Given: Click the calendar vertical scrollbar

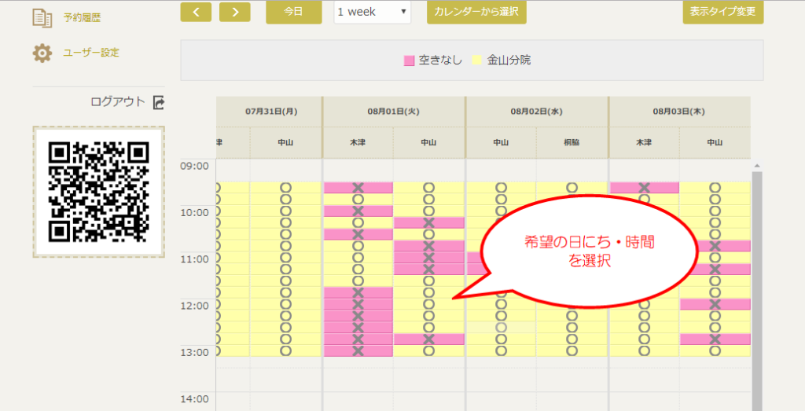Looking at the screenshot, I should pos(757,283).
